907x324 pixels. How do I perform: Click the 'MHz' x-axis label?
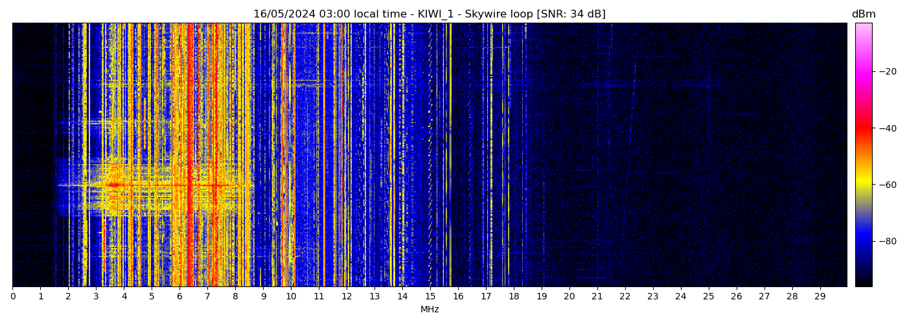430,310
